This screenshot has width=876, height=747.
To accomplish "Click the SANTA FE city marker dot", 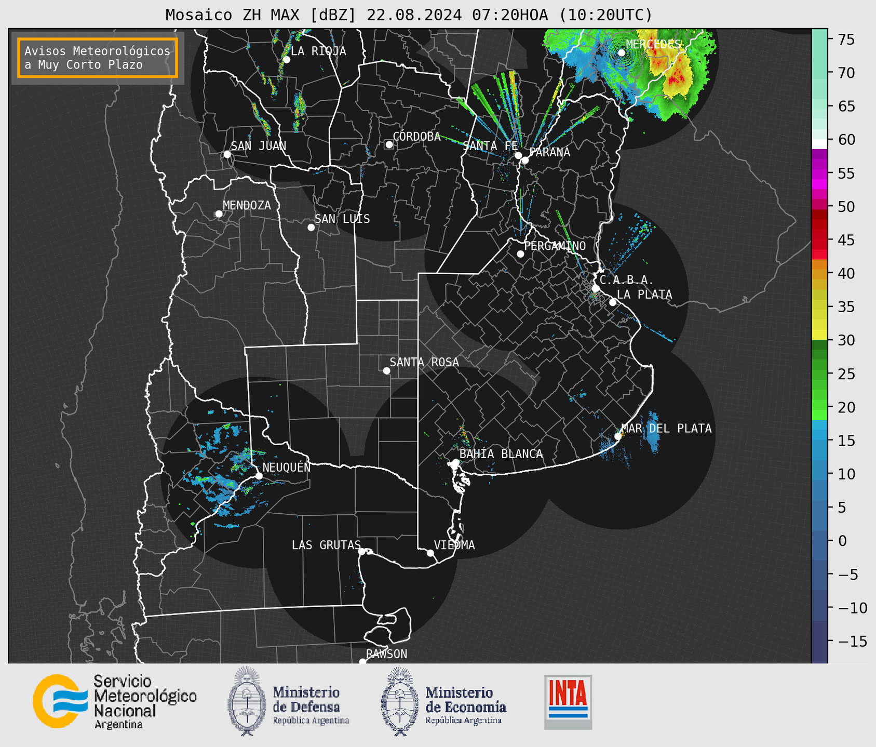I will (x=518, y=155).
